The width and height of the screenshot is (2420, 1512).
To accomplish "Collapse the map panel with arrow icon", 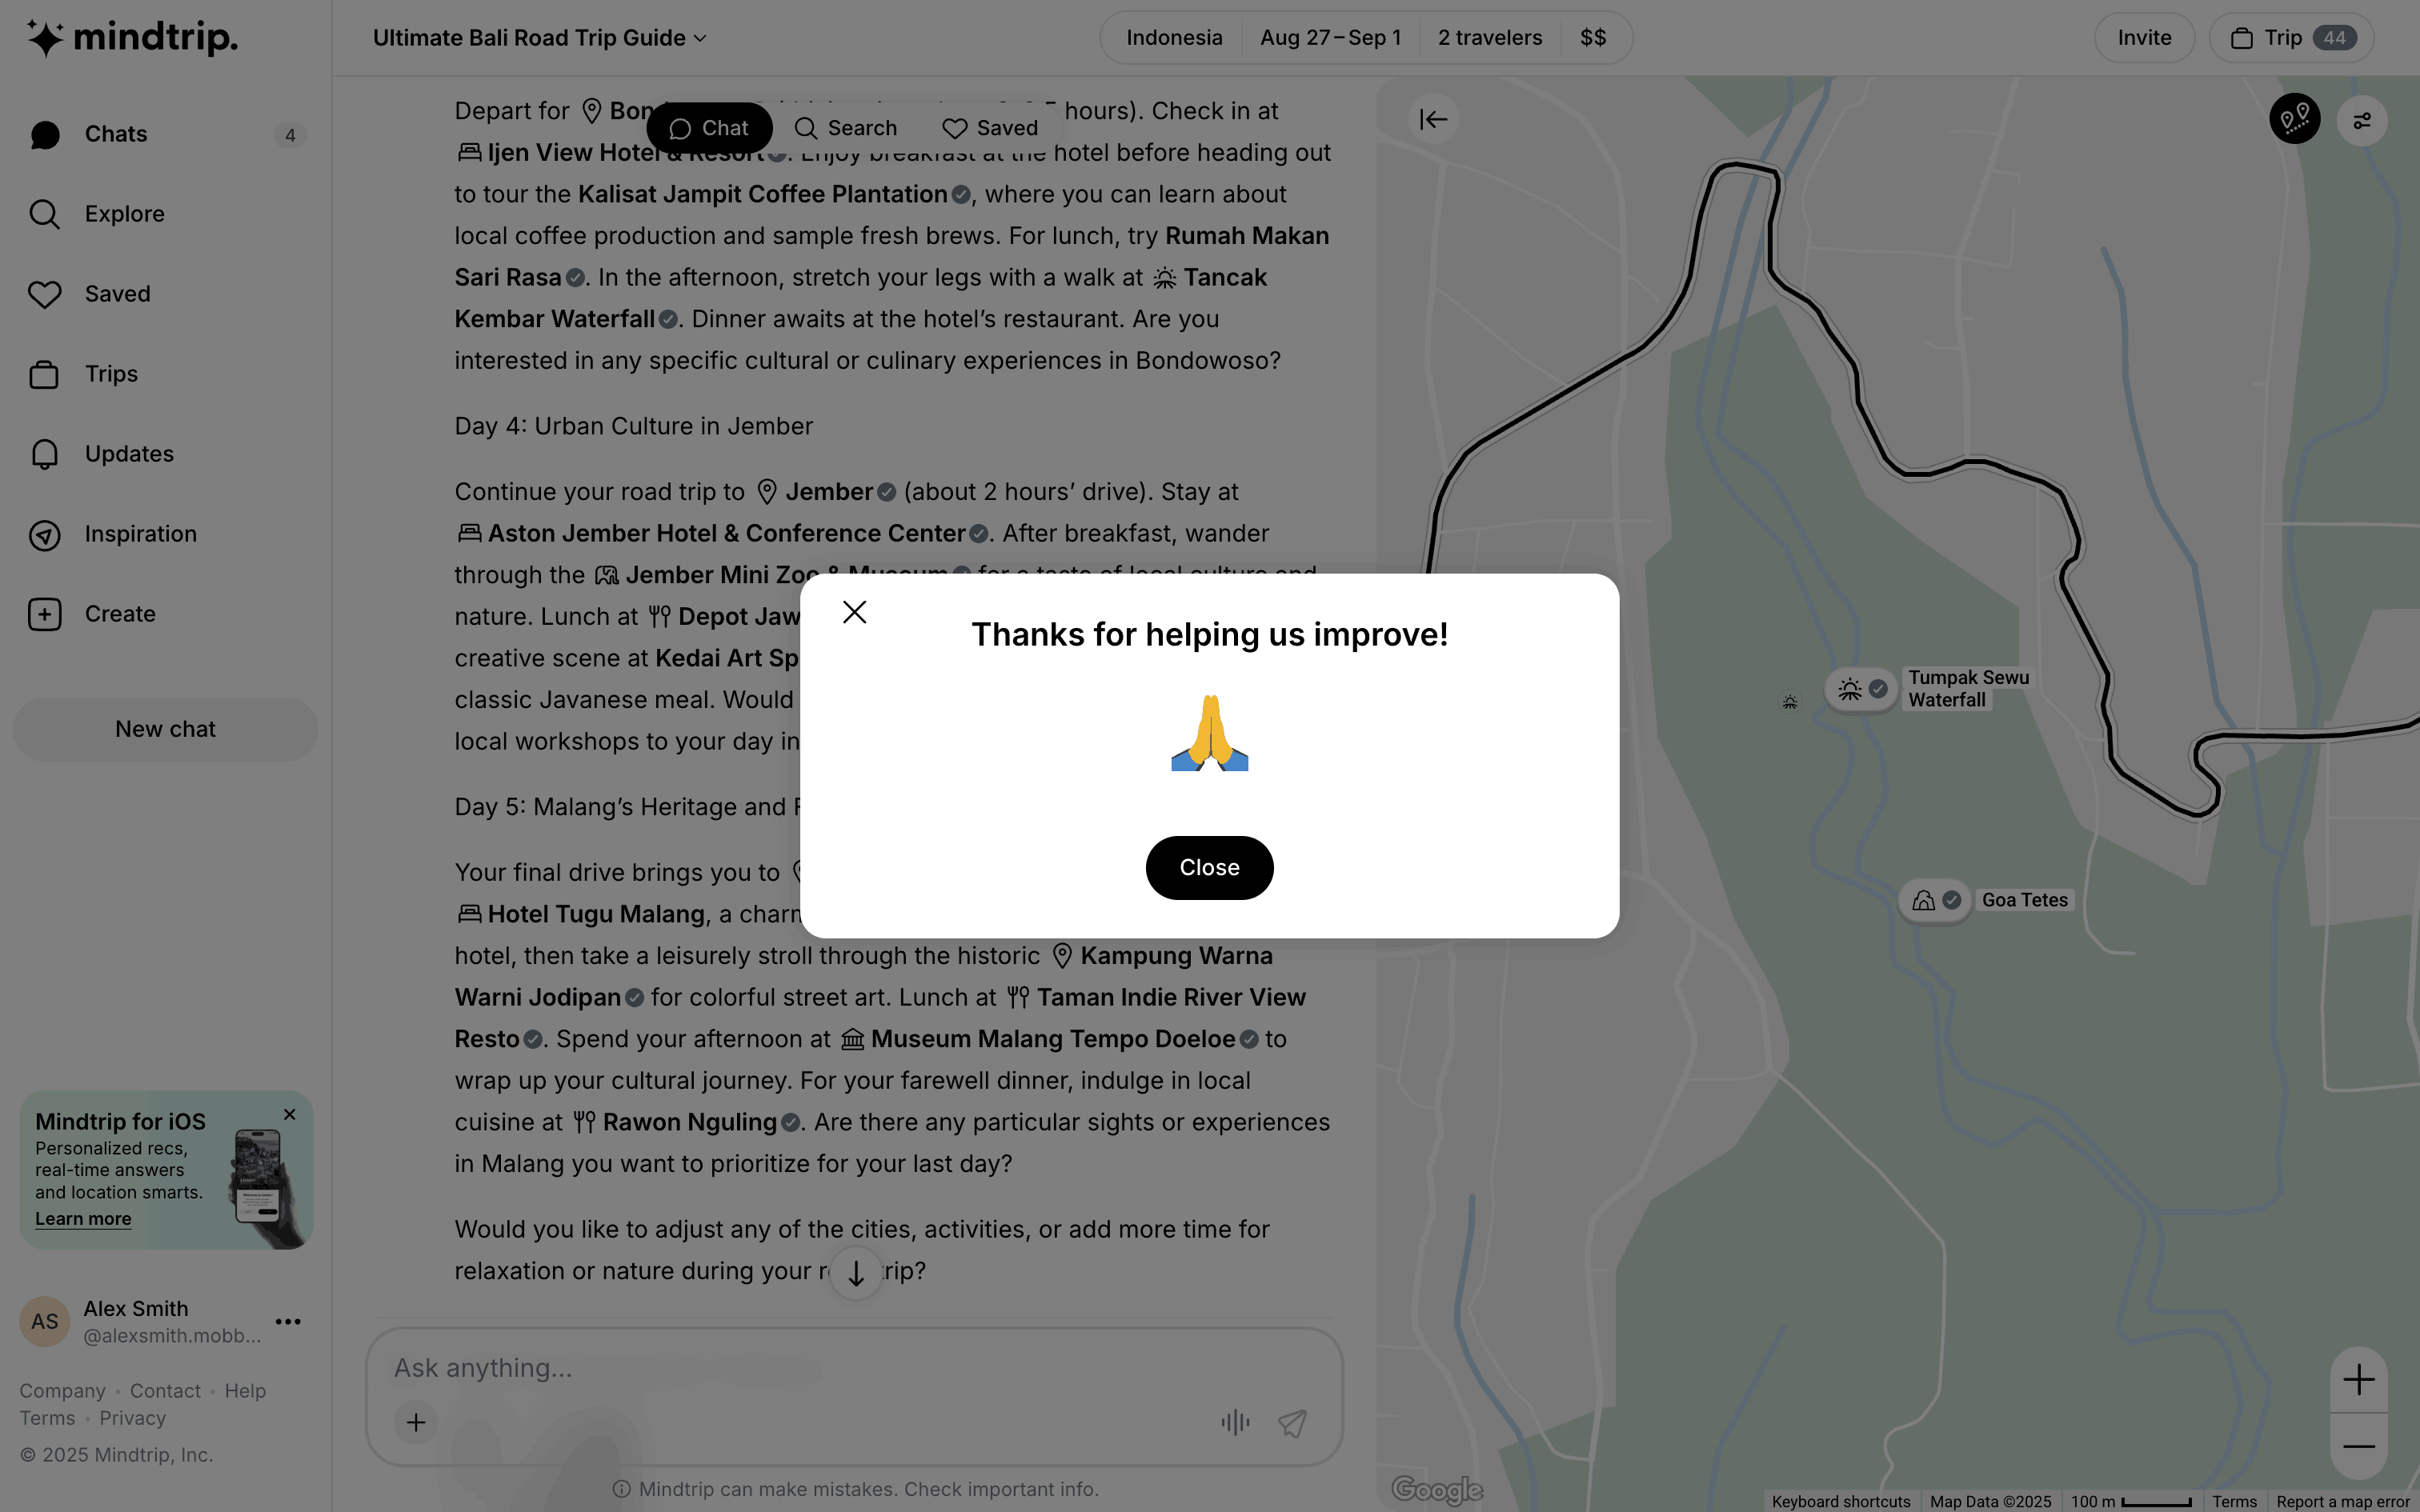I will (1433, 120).
